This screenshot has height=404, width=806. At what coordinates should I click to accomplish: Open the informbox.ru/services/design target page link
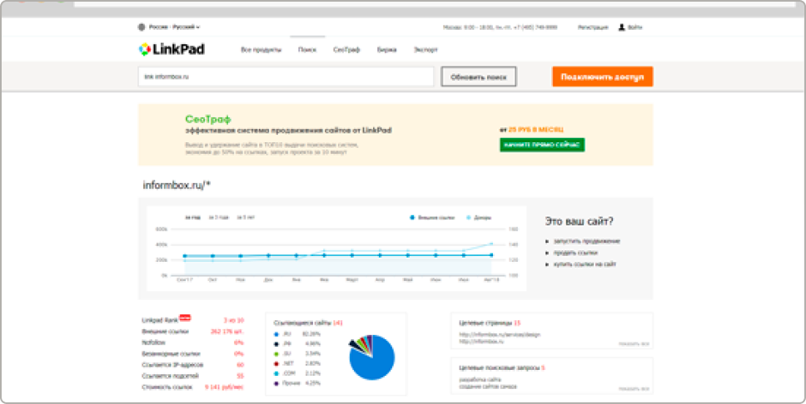[499, 335]
